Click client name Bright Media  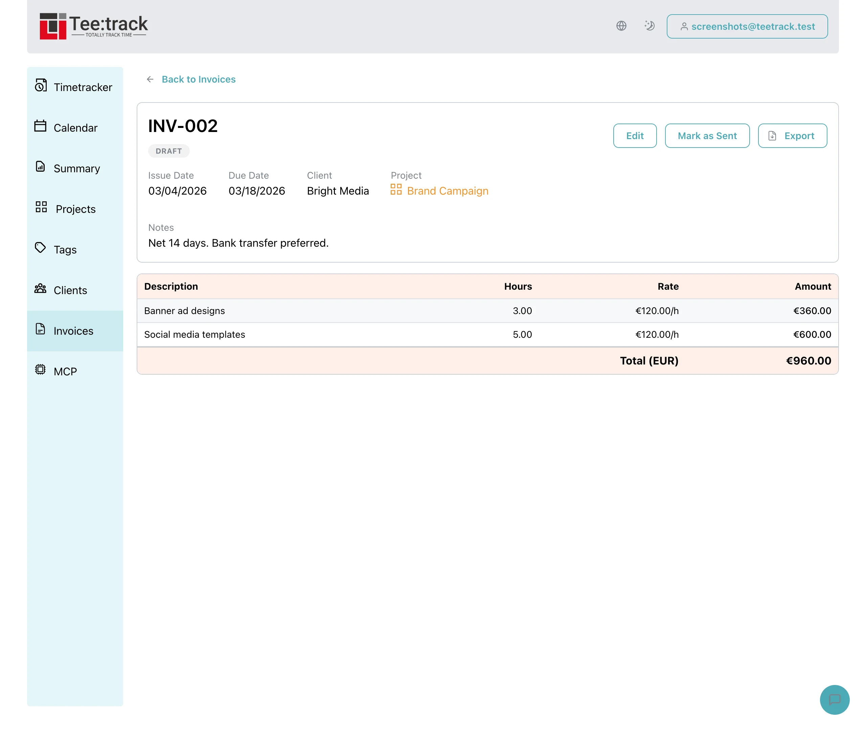click(338, 191)
